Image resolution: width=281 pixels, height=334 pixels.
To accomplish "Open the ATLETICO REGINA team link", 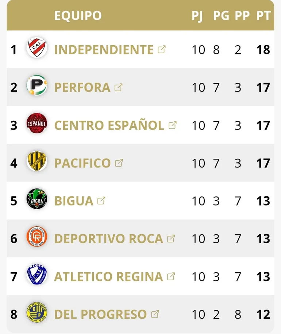I will 108,277.
